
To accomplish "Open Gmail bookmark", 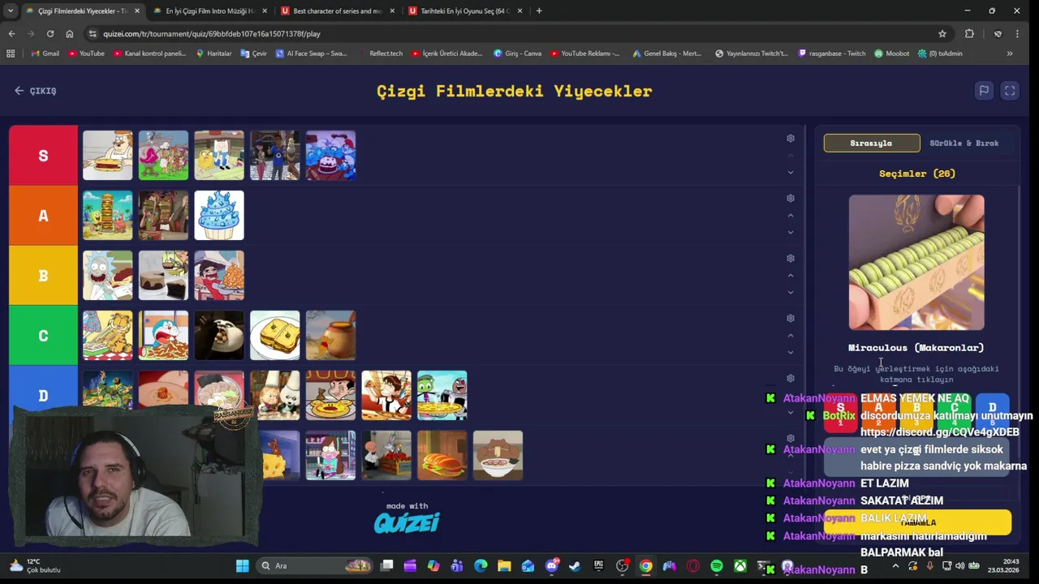I will coord(45,54).
